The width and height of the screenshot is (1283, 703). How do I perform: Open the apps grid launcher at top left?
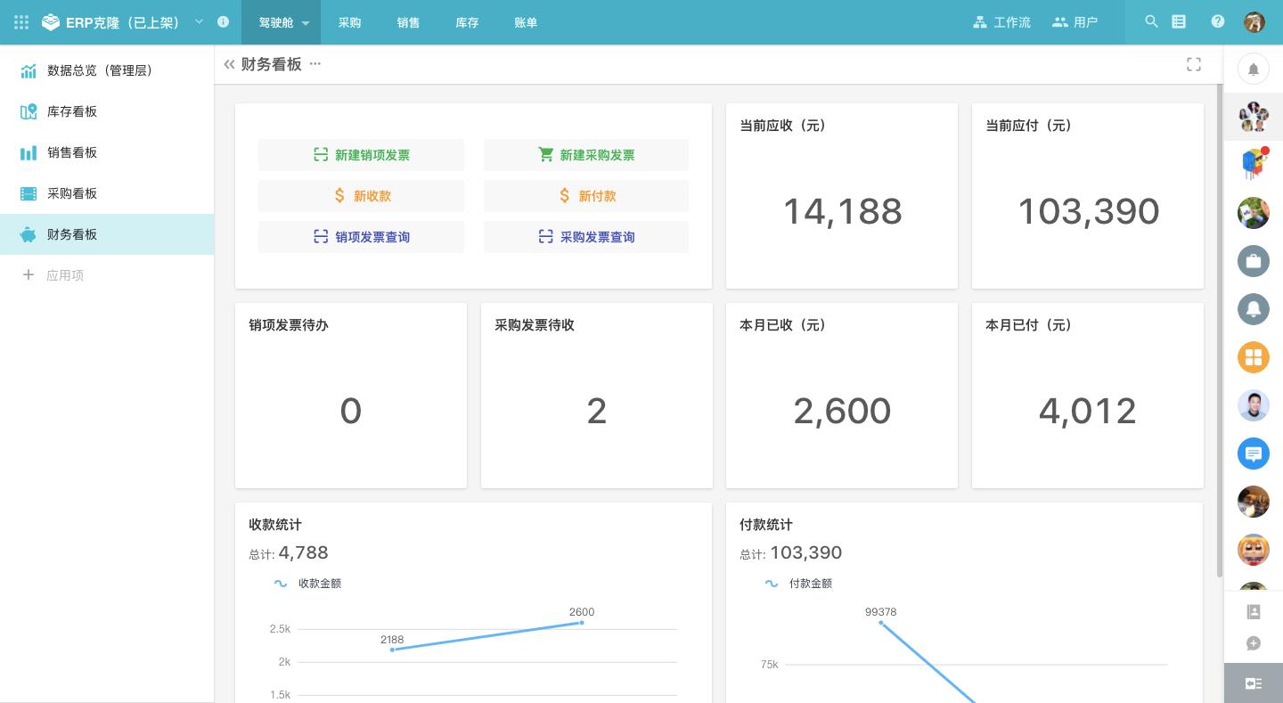click(x=20, y=22)
